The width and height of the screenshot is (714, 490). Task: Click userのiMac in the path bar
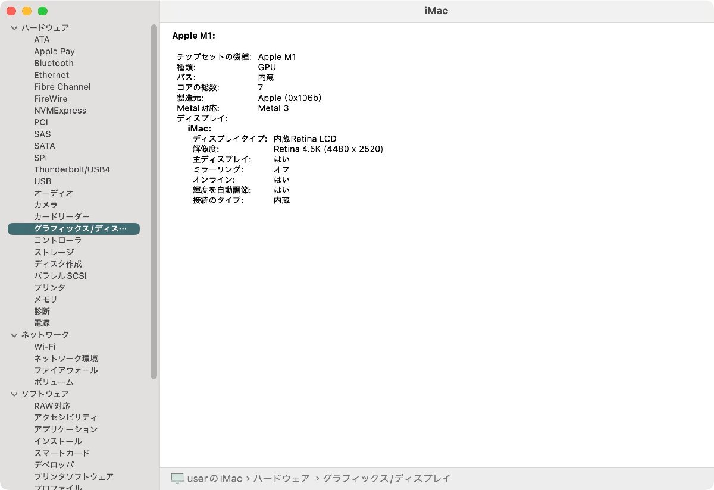pyautogui.click(x=215, y=478)
